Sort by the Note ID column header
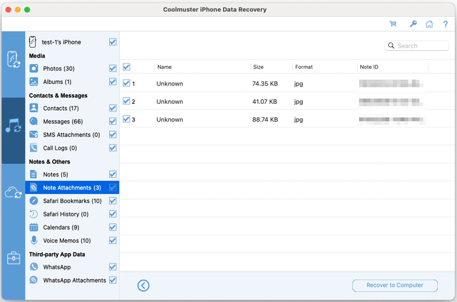Image resolution: width=457 pixels, height=302 pixels. pyautogui.click(x=369, y=67)
